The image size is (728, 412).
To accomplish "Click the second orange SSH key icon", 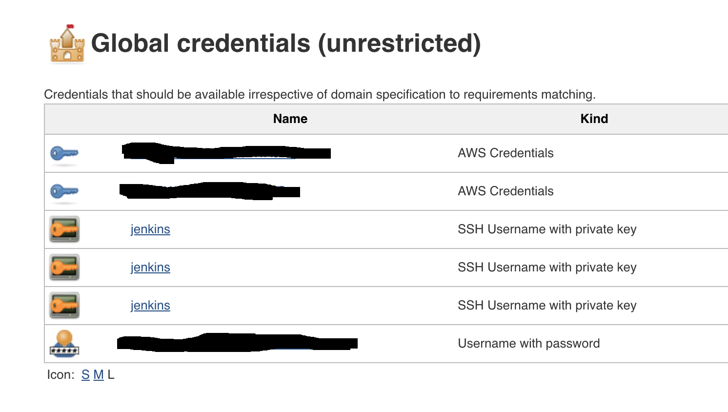I will click(64, 268).
